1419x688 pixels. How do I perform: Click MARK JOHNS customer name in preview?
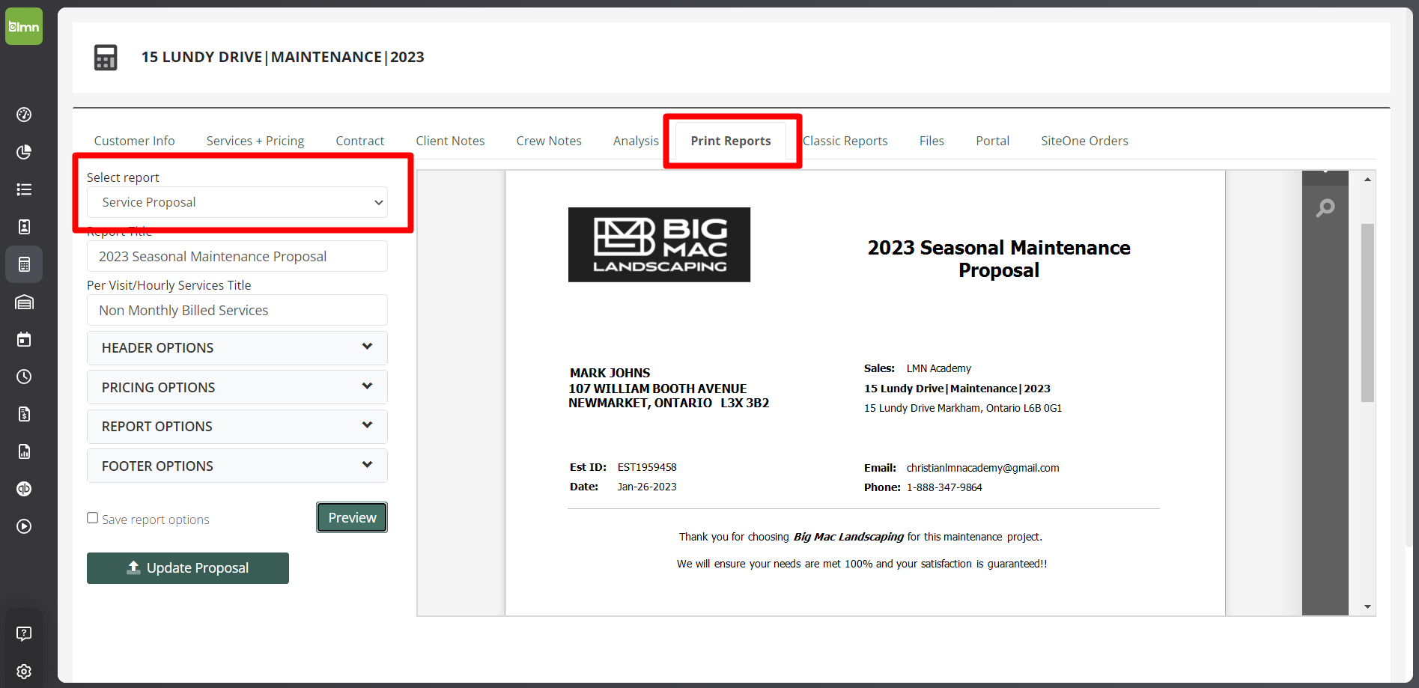pos(610,373)
